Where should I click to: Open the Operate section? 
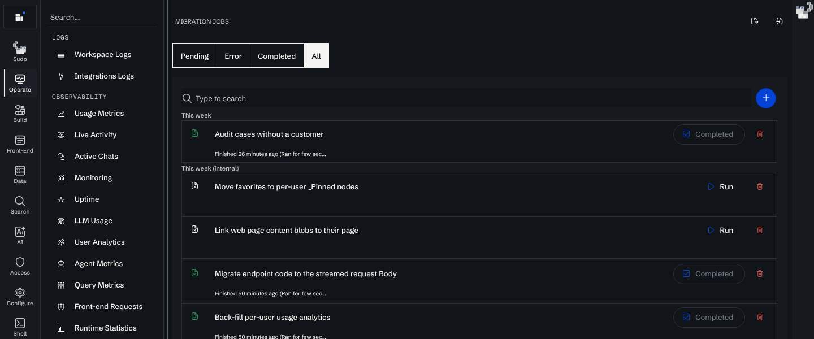click(20, 83)
